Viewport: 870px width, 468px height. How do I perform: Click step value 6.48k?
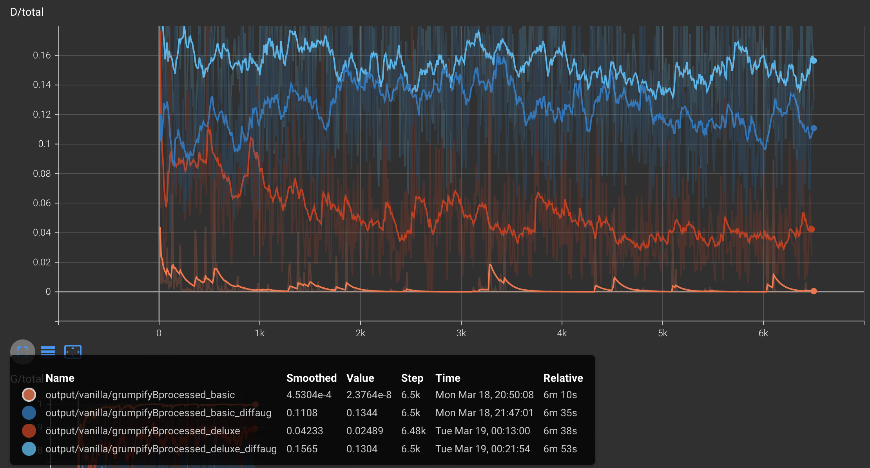(413, 431)
